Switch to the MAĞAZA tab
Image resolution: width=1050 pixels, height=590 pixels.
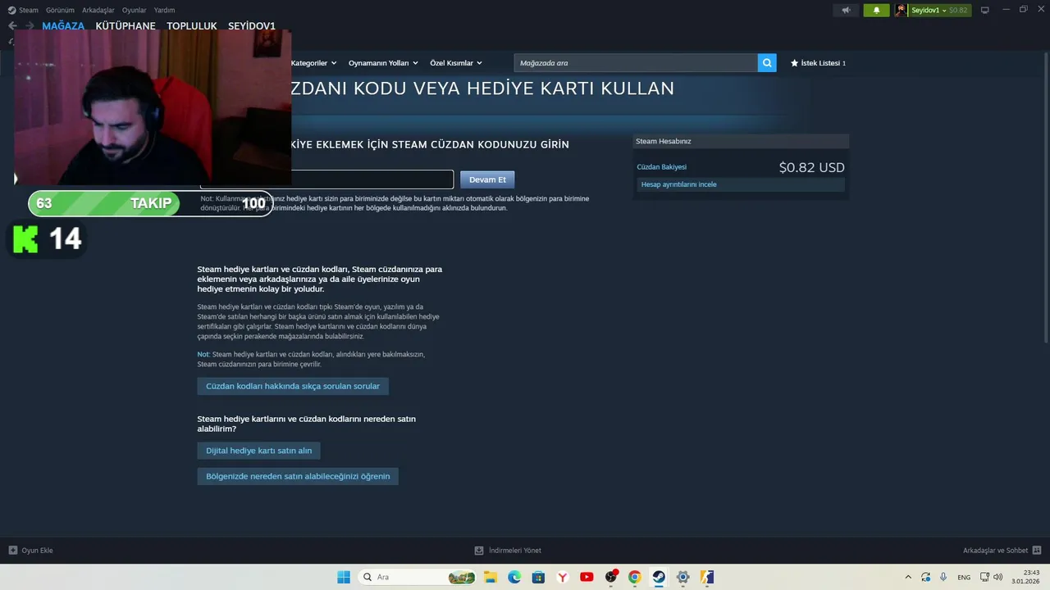click(63, 25)
